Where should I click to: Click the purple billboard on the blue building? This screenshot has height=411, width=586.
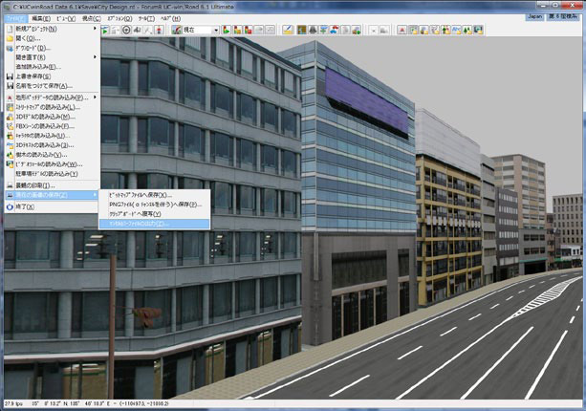(x=366, y=101)
